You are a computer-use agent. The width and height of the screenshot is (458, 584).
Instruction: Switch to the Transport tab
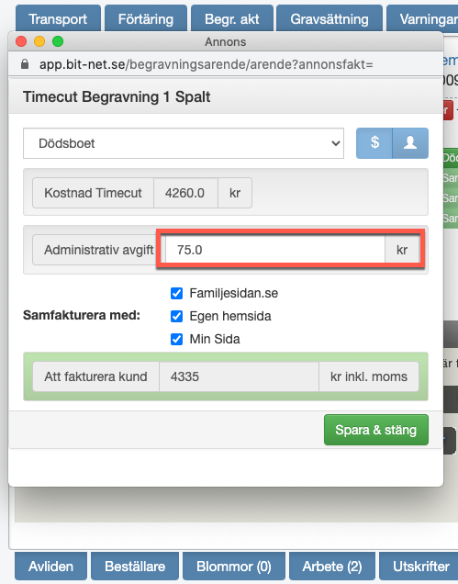[x=58, y=18]
